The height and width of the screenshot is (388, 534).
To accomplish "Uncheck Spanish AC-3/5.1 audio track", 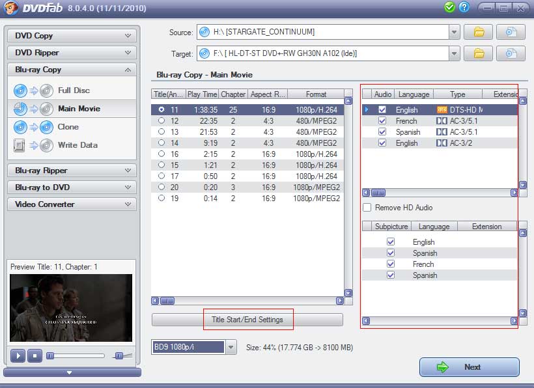I will coord(382,132).
